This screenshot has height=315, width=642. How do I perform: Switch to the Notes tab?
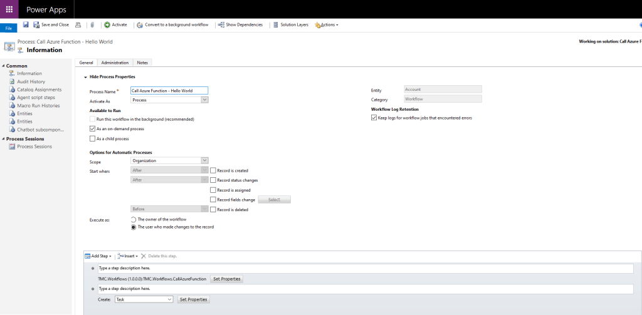(142, 63)
